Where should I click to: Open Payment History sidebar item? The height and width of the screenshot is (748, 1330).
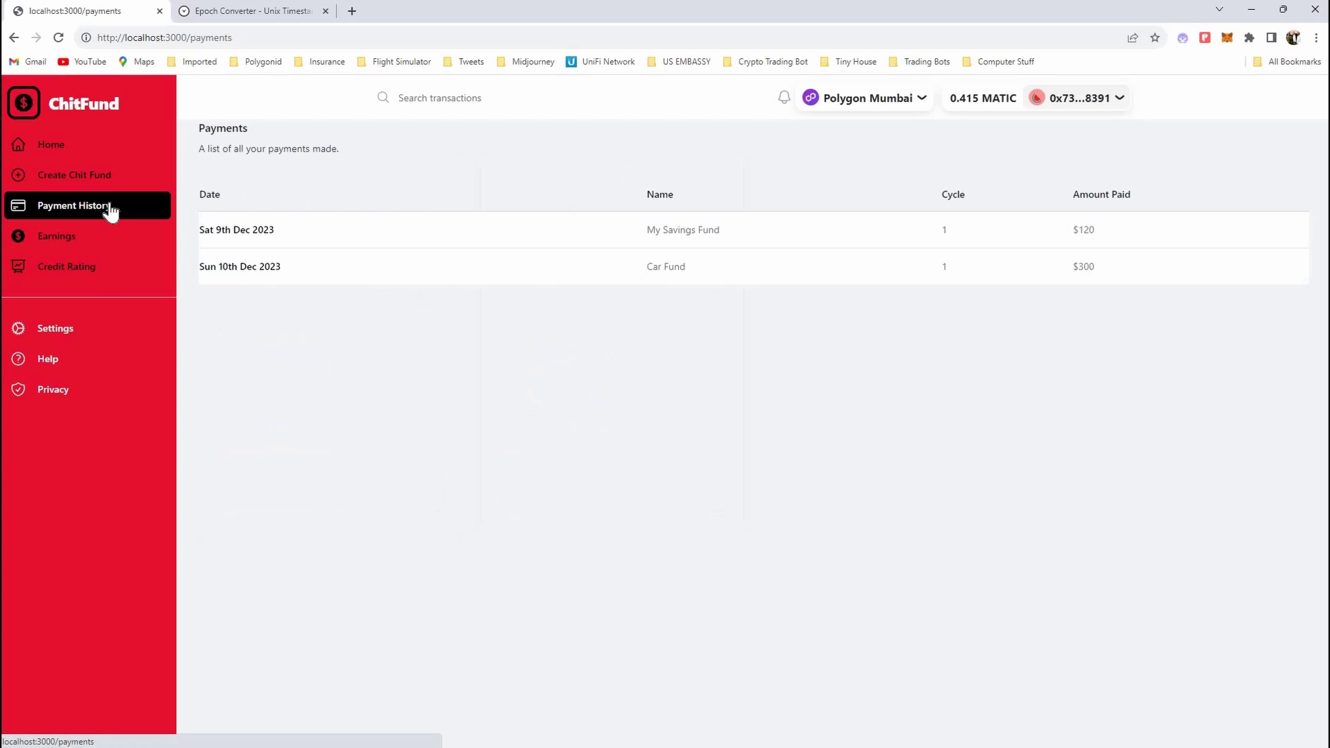(73, 206)
